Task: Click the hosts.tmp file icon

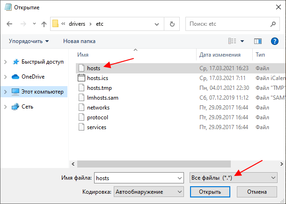Action: [81, 87]
